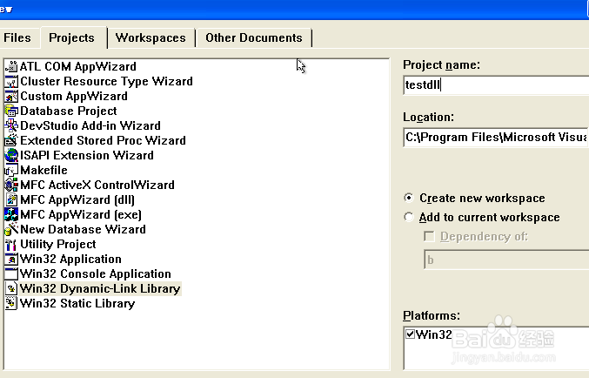This screenshot has width=589, height=378.
Task: Select Extended Stored Proc Wizard
Action: 103,140
